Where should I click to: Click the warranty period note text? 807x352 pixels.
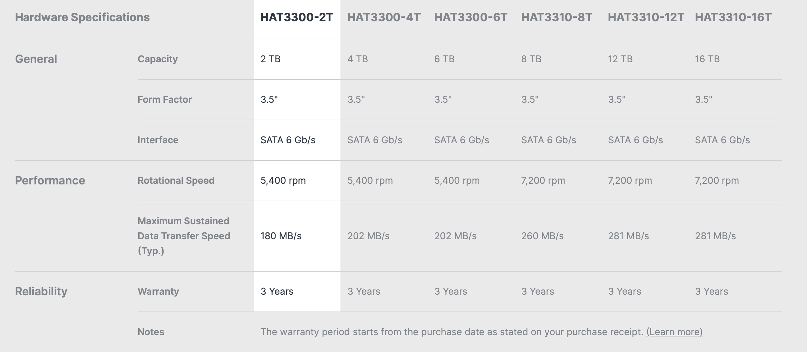coord(452,332)
